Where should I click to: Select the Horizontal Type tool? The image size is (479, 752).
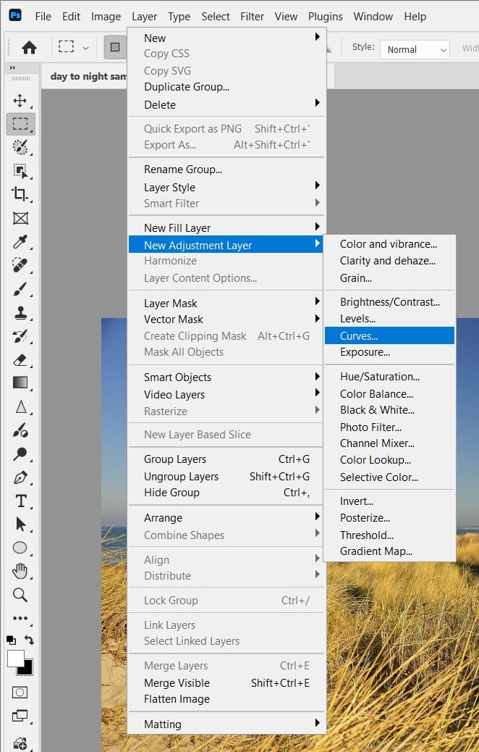(x=20, y=501)
